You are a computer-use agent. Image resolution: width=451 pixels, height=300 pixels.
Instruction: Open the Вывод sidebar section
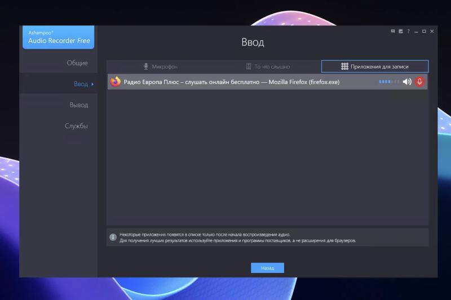point(59,105)
